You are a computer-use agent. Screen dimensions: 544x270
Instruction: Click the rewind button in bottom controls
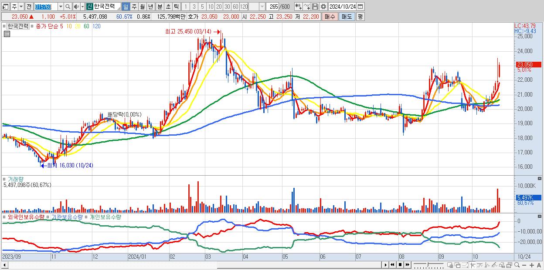pos(392,265)
